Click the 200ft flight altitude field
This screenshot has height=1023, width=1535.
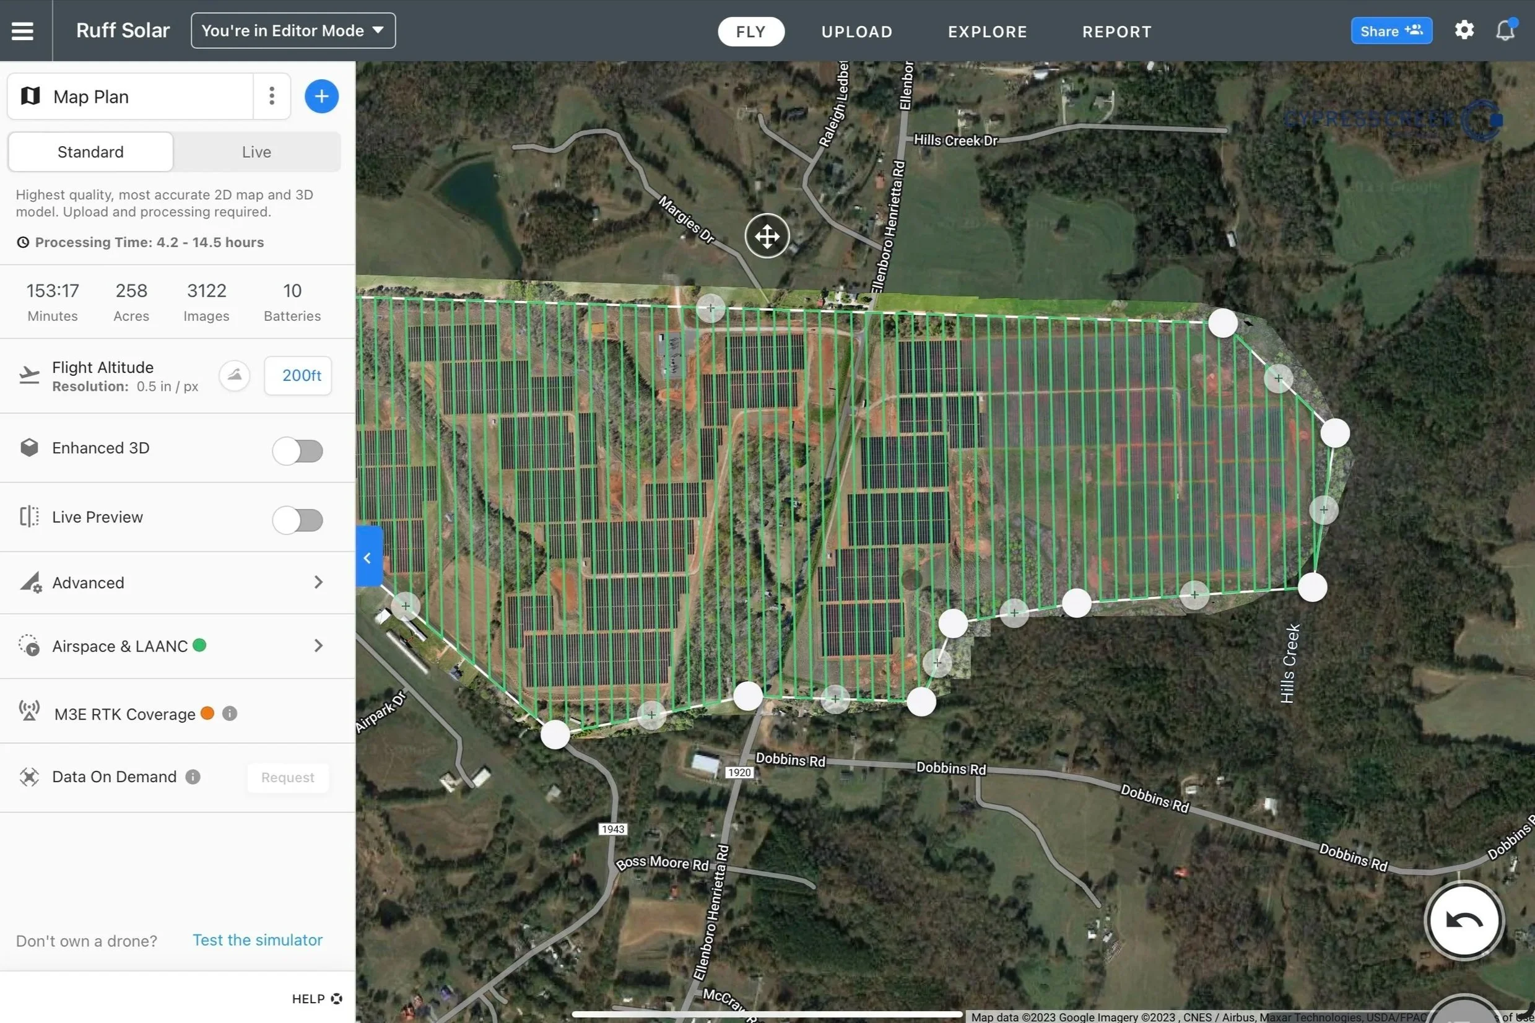tap(298, 376)
